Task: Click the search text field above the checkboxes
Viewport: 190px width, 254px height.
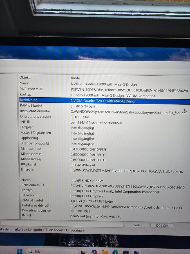Action: point(62,225)
